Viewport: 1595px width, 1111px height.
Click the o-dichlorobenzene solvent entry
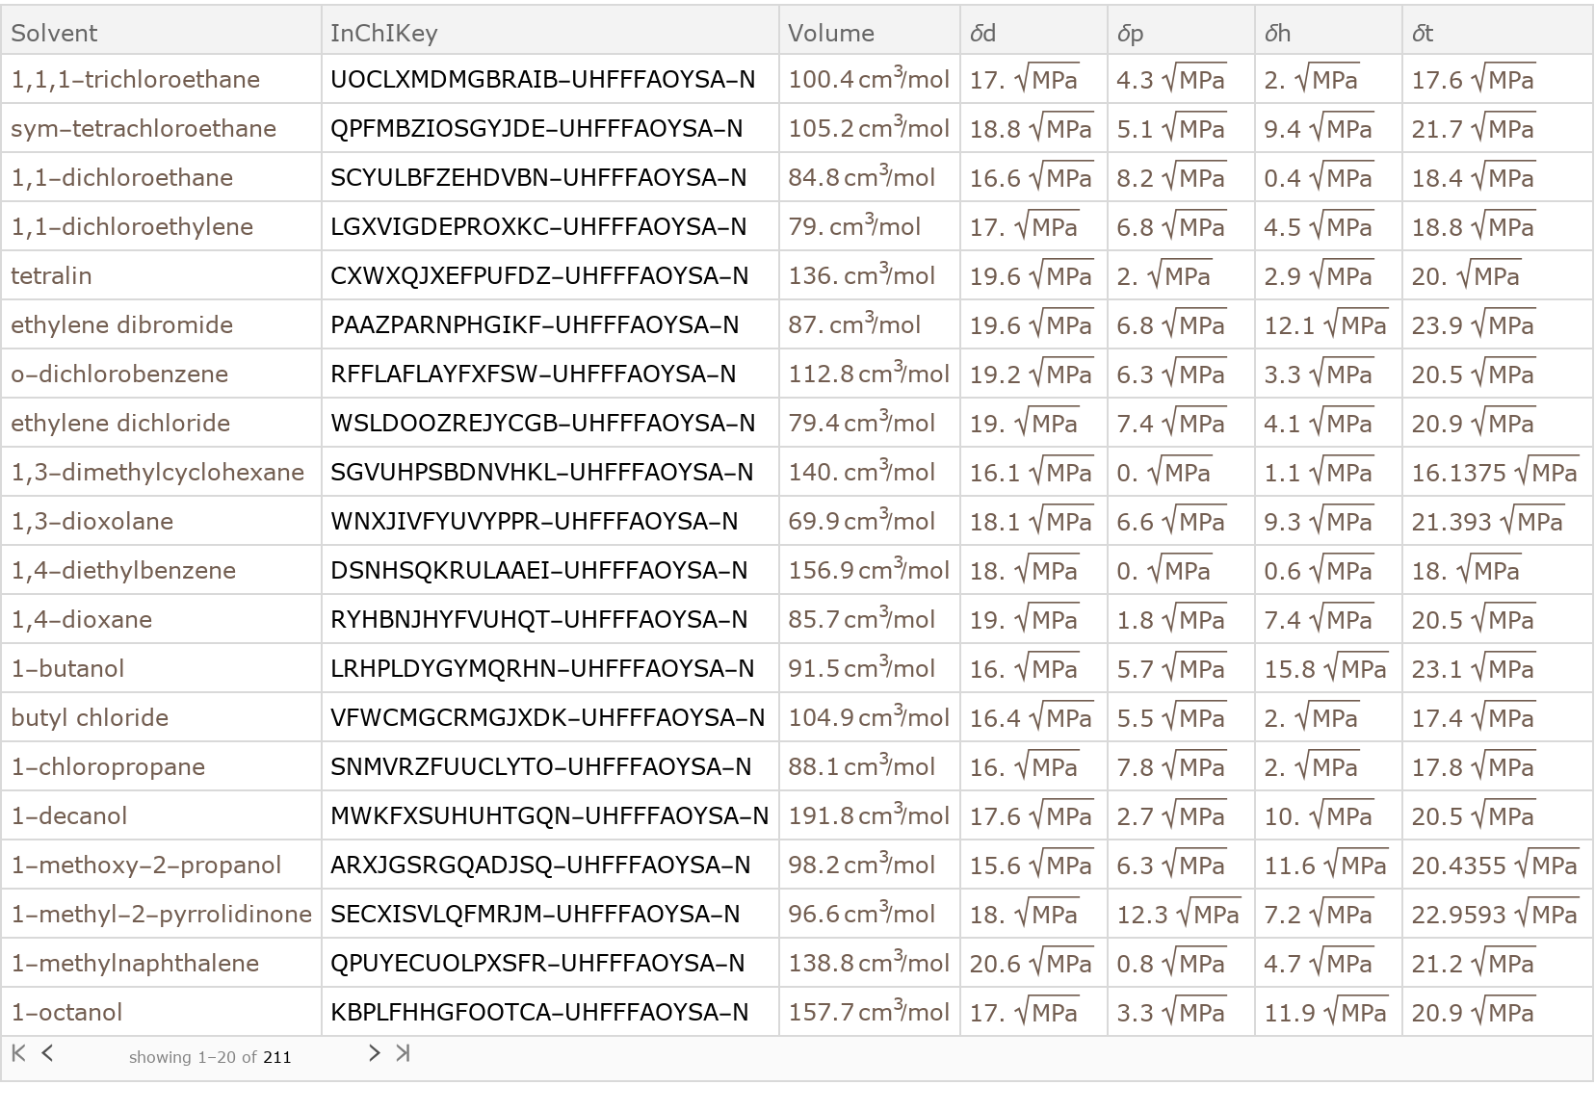tap(119, 374)
